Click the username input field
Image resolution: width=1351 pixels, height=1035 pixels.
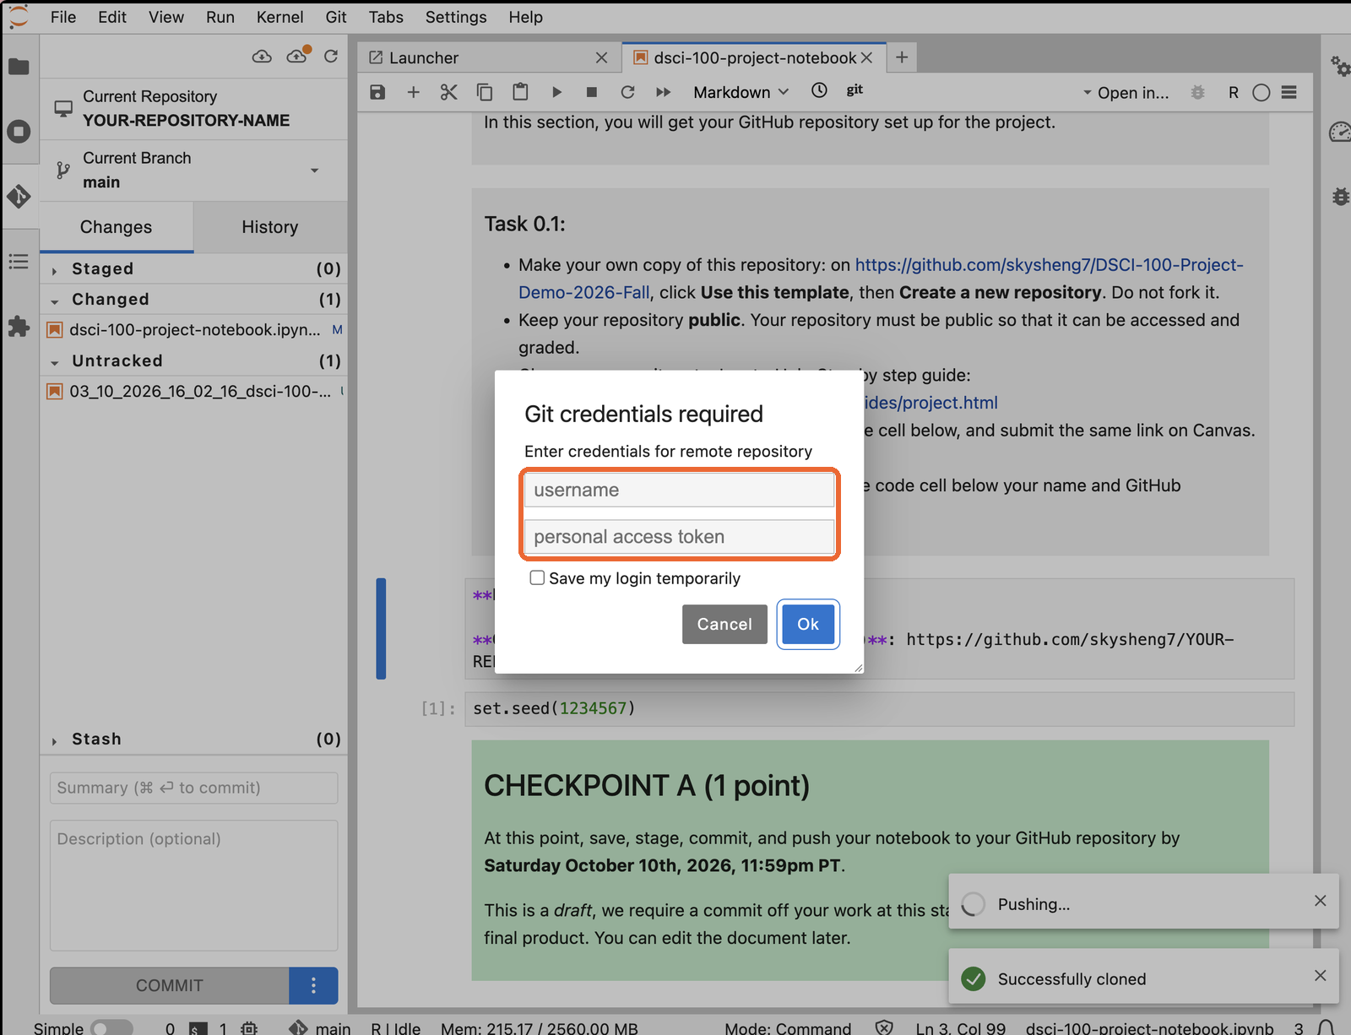(x=679, y=490)
